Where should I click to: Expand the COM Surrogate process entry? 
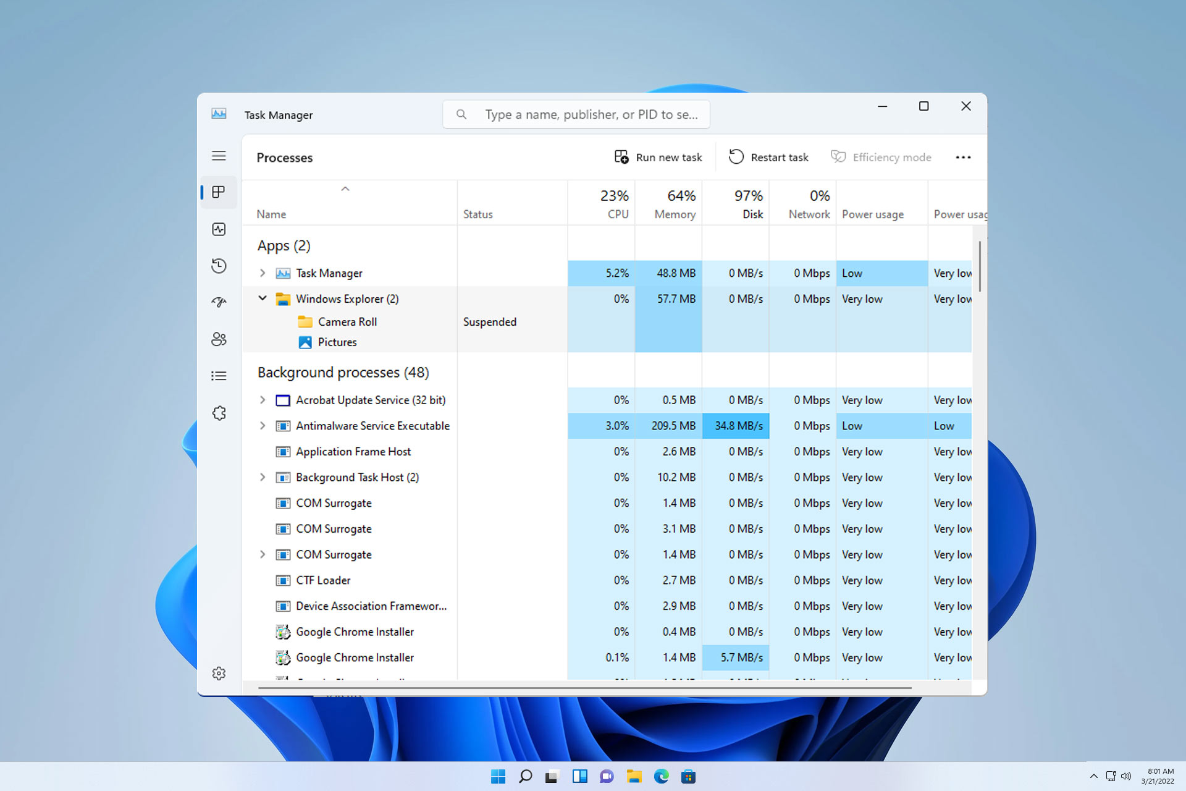coord(262,554)
